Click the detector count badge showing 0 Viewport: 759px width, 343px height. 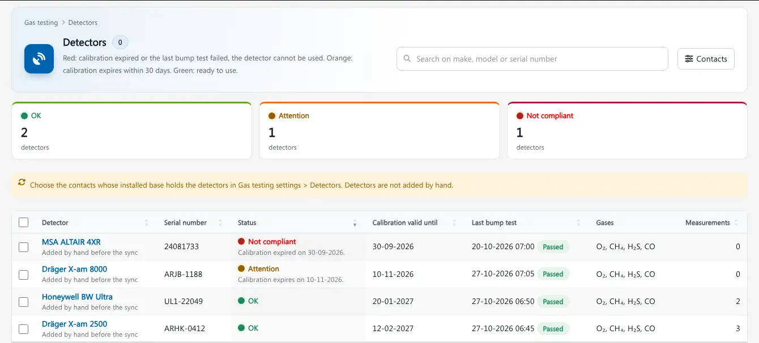point(120,42)
